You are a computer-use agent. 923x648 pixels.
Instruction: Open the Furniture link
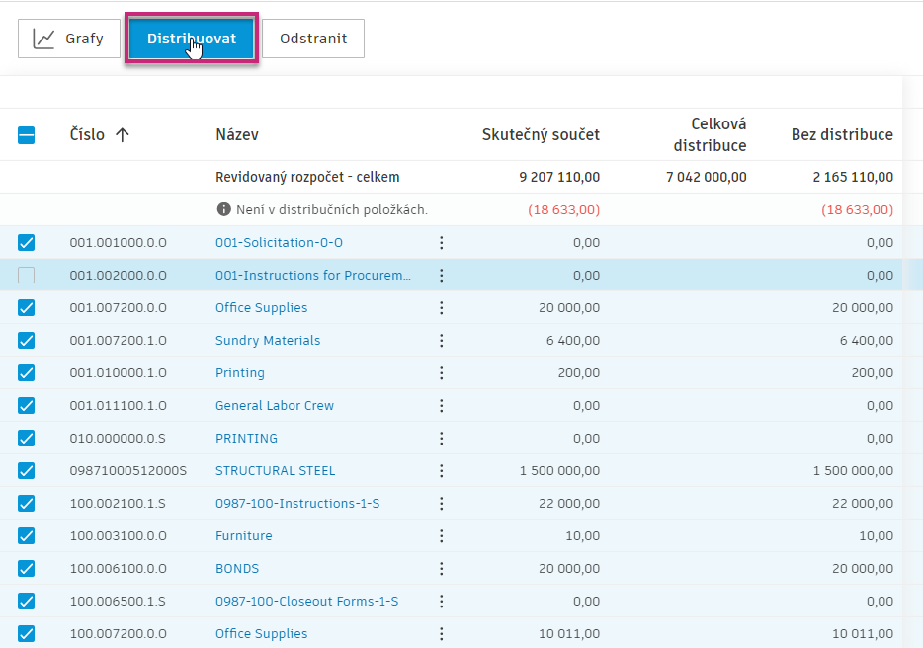pyautogui.click(x=244, y=536)
